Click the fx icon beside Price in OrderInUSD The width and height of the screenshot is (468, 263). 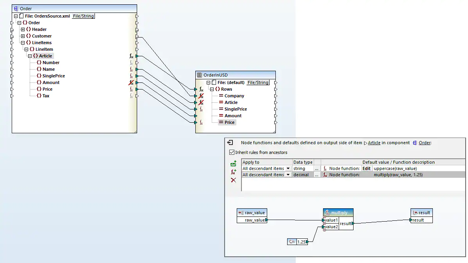(200, 122)
